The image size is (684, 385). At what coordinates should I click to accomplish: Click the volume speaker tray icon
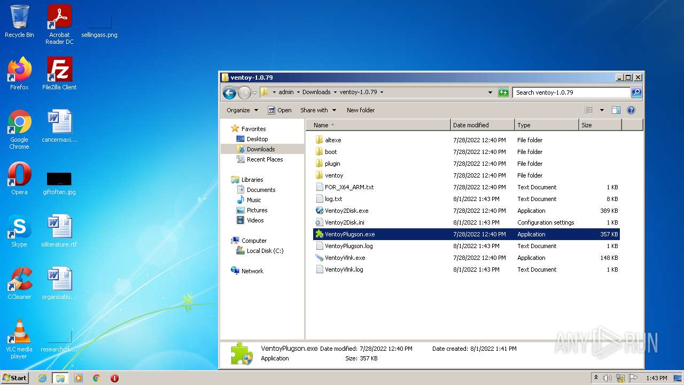pos(608,378)
